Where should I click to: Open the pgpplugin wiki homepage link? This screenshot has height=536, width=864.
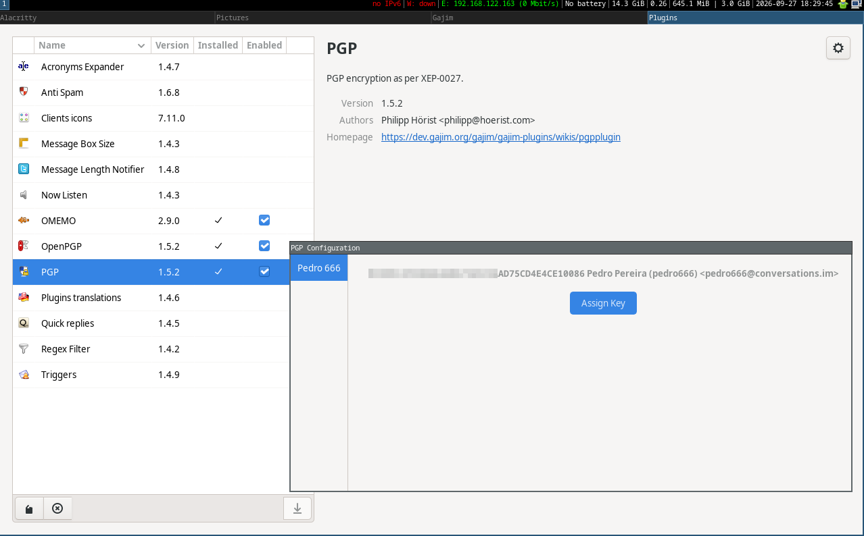tap(501, 137)
